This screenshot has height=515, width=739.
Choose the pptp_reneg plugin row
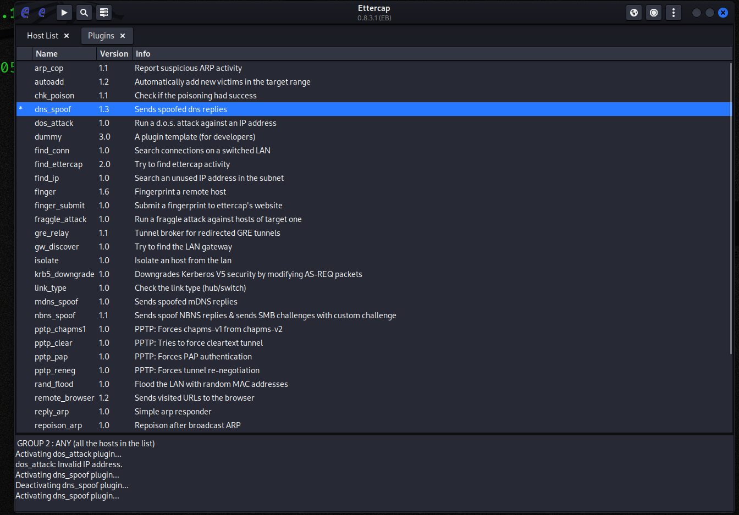coord(374,370)
